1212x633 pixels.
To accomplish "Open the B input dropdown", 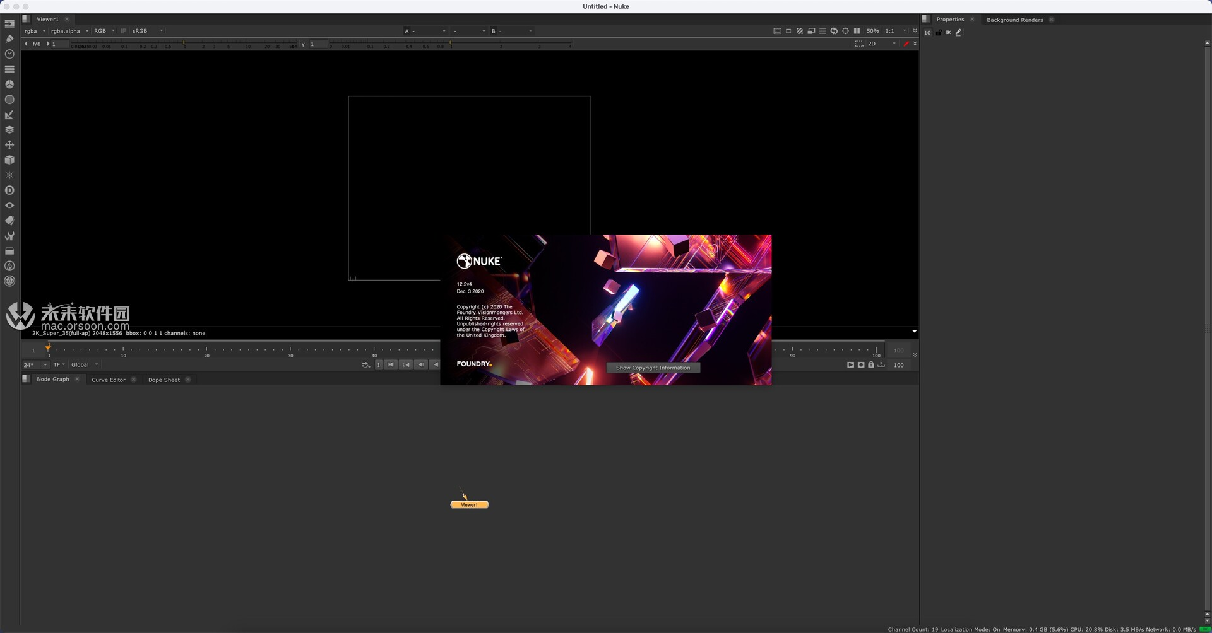I will coord(512,31).
